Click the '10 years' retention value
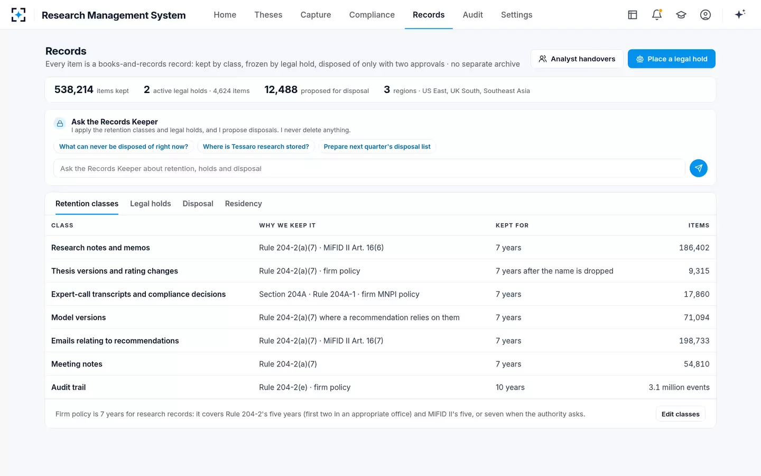The width and height of the screenshot is (761, 476). click(510, 387)
